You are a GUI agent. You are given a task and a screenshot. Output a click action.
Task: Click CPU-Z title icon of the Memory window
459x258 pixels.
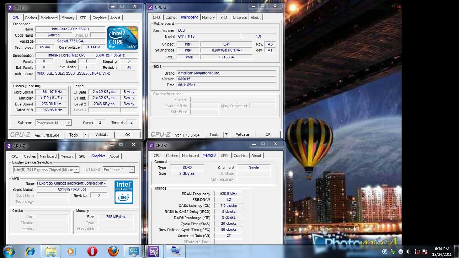(151, 145)
